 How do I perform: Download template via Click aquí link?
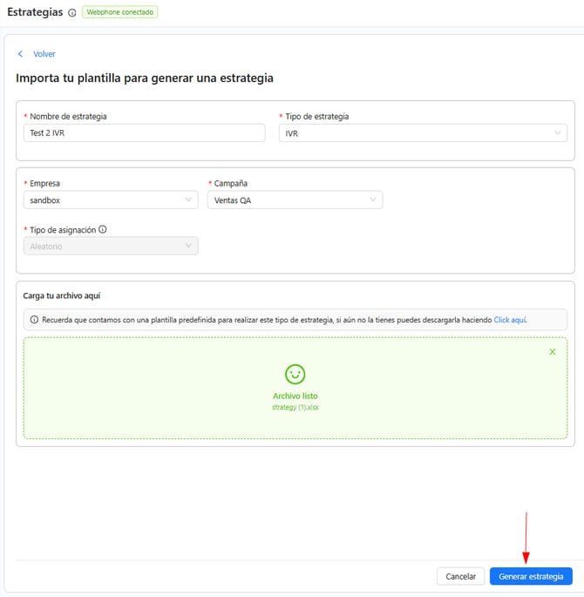pyautogui.click(x=510, y=320)
